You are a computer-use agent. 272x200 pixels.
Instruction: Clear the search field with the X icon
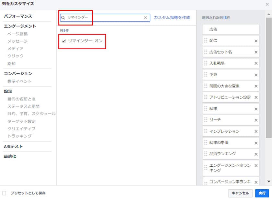pos(145,18)
